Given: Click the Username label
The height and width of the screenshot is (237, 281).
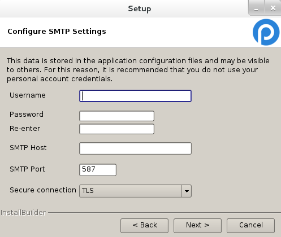Looking at the screenshot, I should click(28, 95).
